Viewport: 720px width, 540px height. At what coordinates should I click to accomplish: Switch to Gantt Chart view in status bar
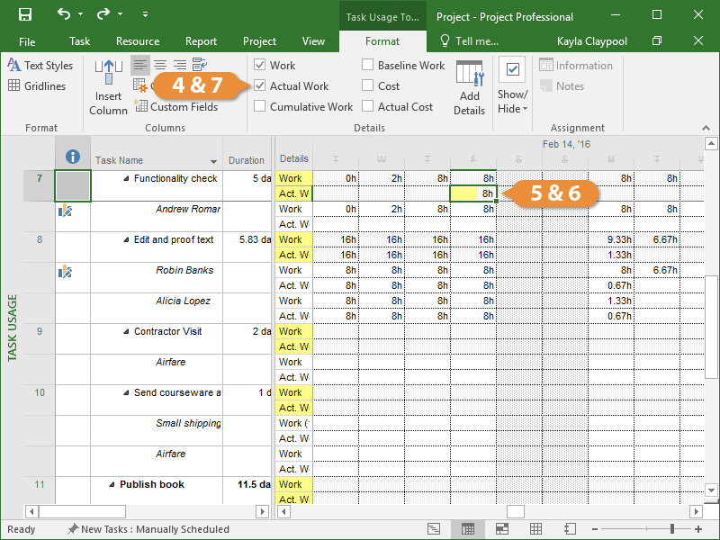[434, 529]
